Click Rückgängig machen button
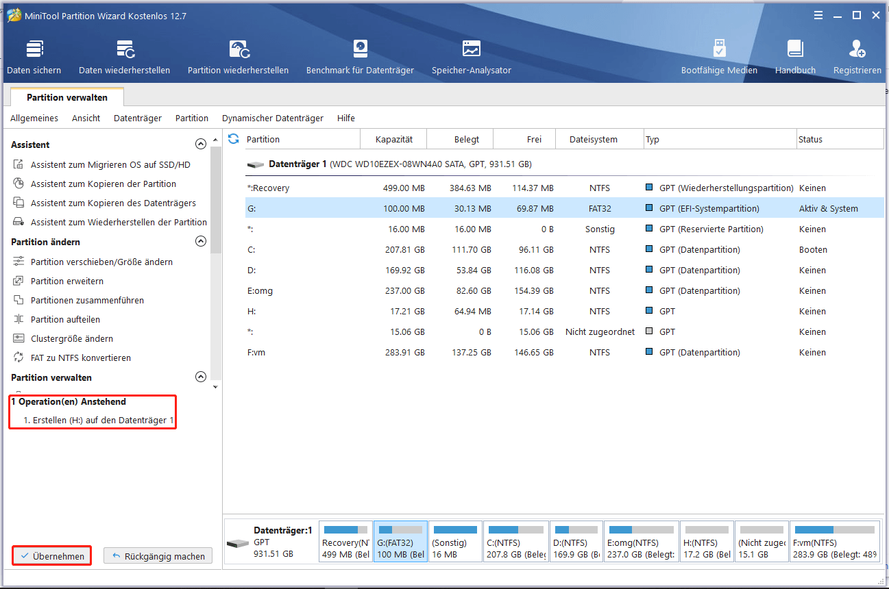 [158, 556]
